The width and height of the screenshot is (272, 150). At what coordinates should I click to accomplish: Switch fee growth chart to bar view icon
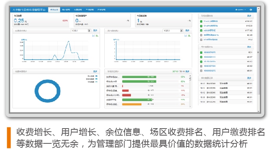(x=97, y=35)
